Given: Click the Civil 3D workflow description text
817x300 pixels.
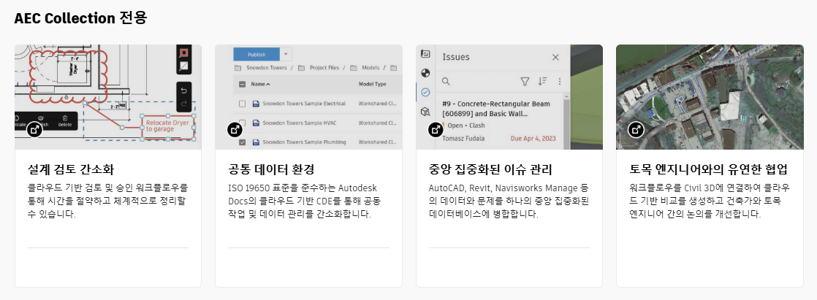Looking at the screenshot, I should coord(709,201).
